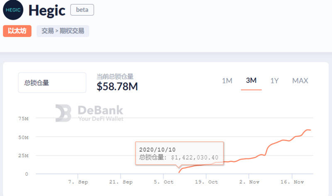The height and width of the screenshot is (196, 332).
Task: Select the 3M time range tab
Action: click(x=251, y=81)
